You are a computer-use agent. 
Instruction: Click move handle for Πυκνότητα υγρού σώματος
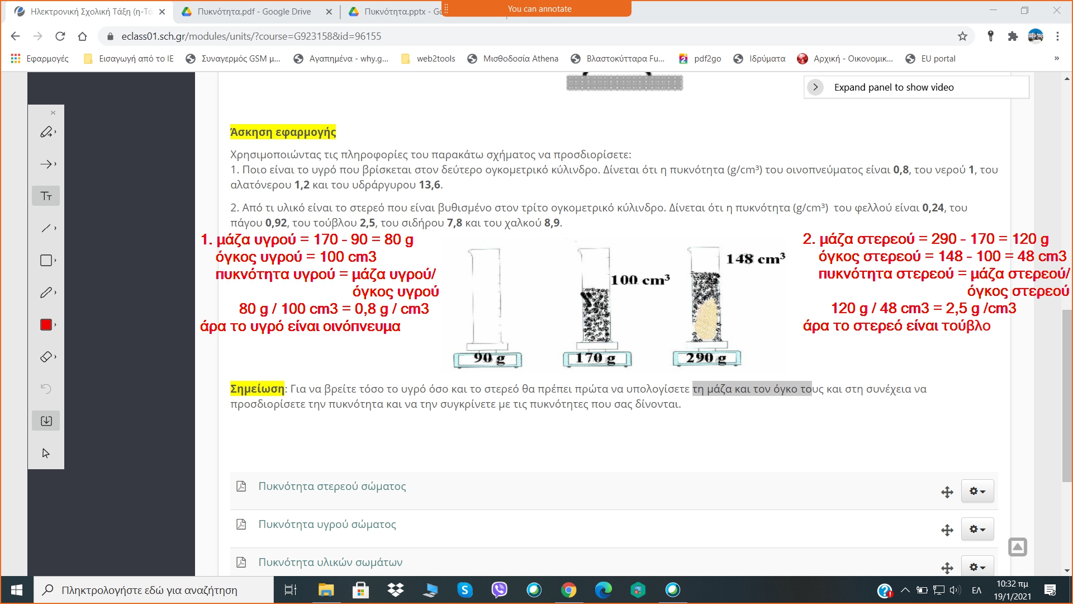[x=947, y=530]
